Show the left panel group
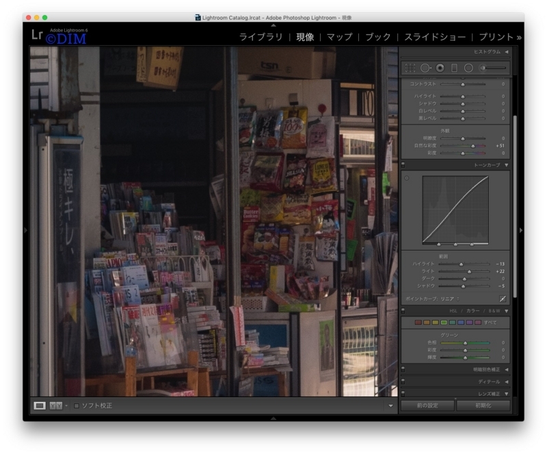Image resolution: width=547 pixels, height=454 pixels. (x=25, y=230)
